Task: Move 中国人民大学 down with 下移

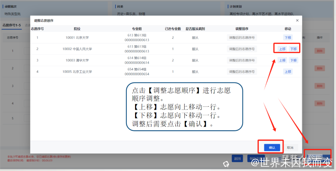Action: point(293,49)
